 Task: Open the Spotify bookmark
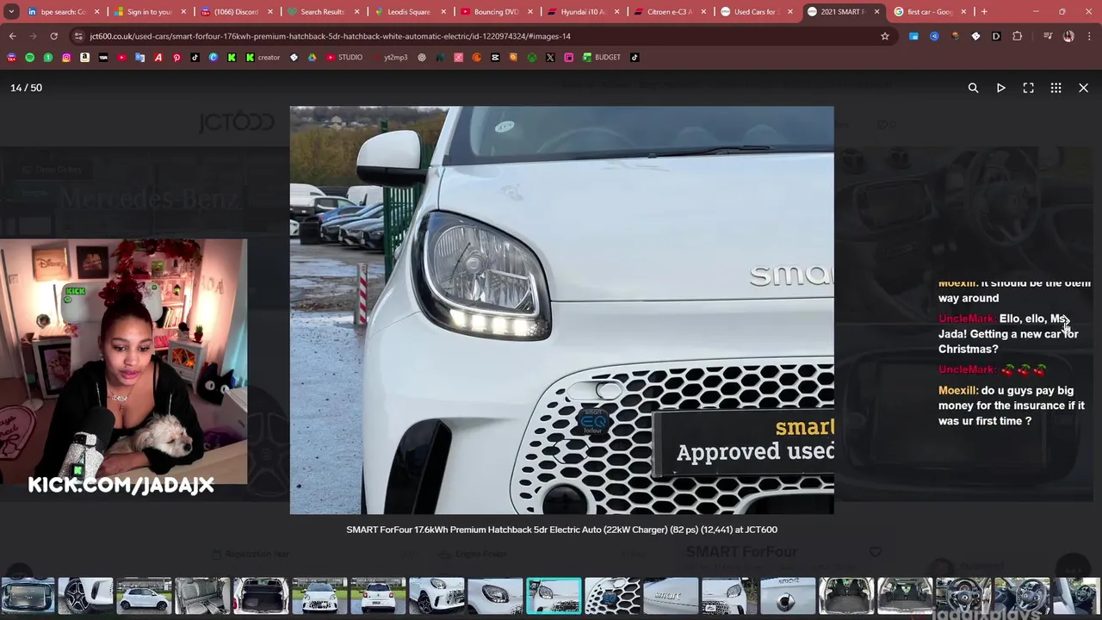tap(30, 57)
